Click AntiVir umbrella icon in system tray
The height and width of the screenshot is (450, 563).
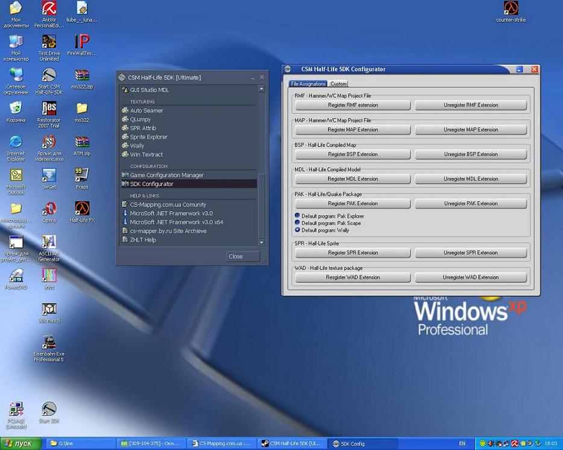point(515,443)
